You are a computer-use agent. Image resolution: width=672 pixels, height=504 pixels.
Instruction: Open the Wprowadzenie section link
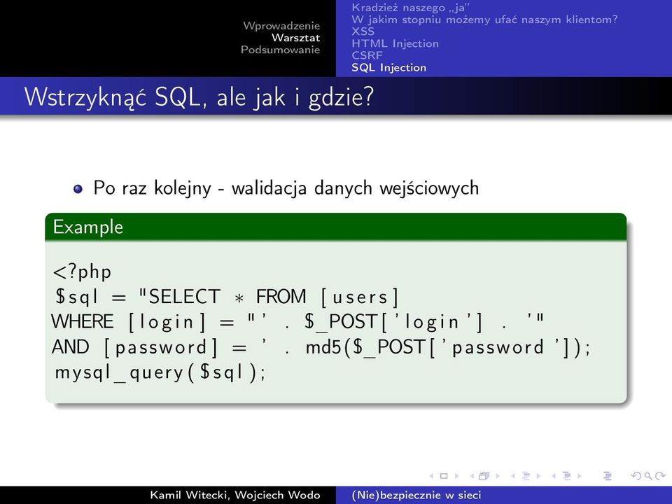coord(281,26)
